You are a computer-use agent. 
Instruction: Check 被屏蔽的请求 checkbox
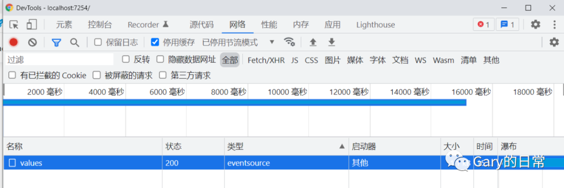click(x=97, y=75)
